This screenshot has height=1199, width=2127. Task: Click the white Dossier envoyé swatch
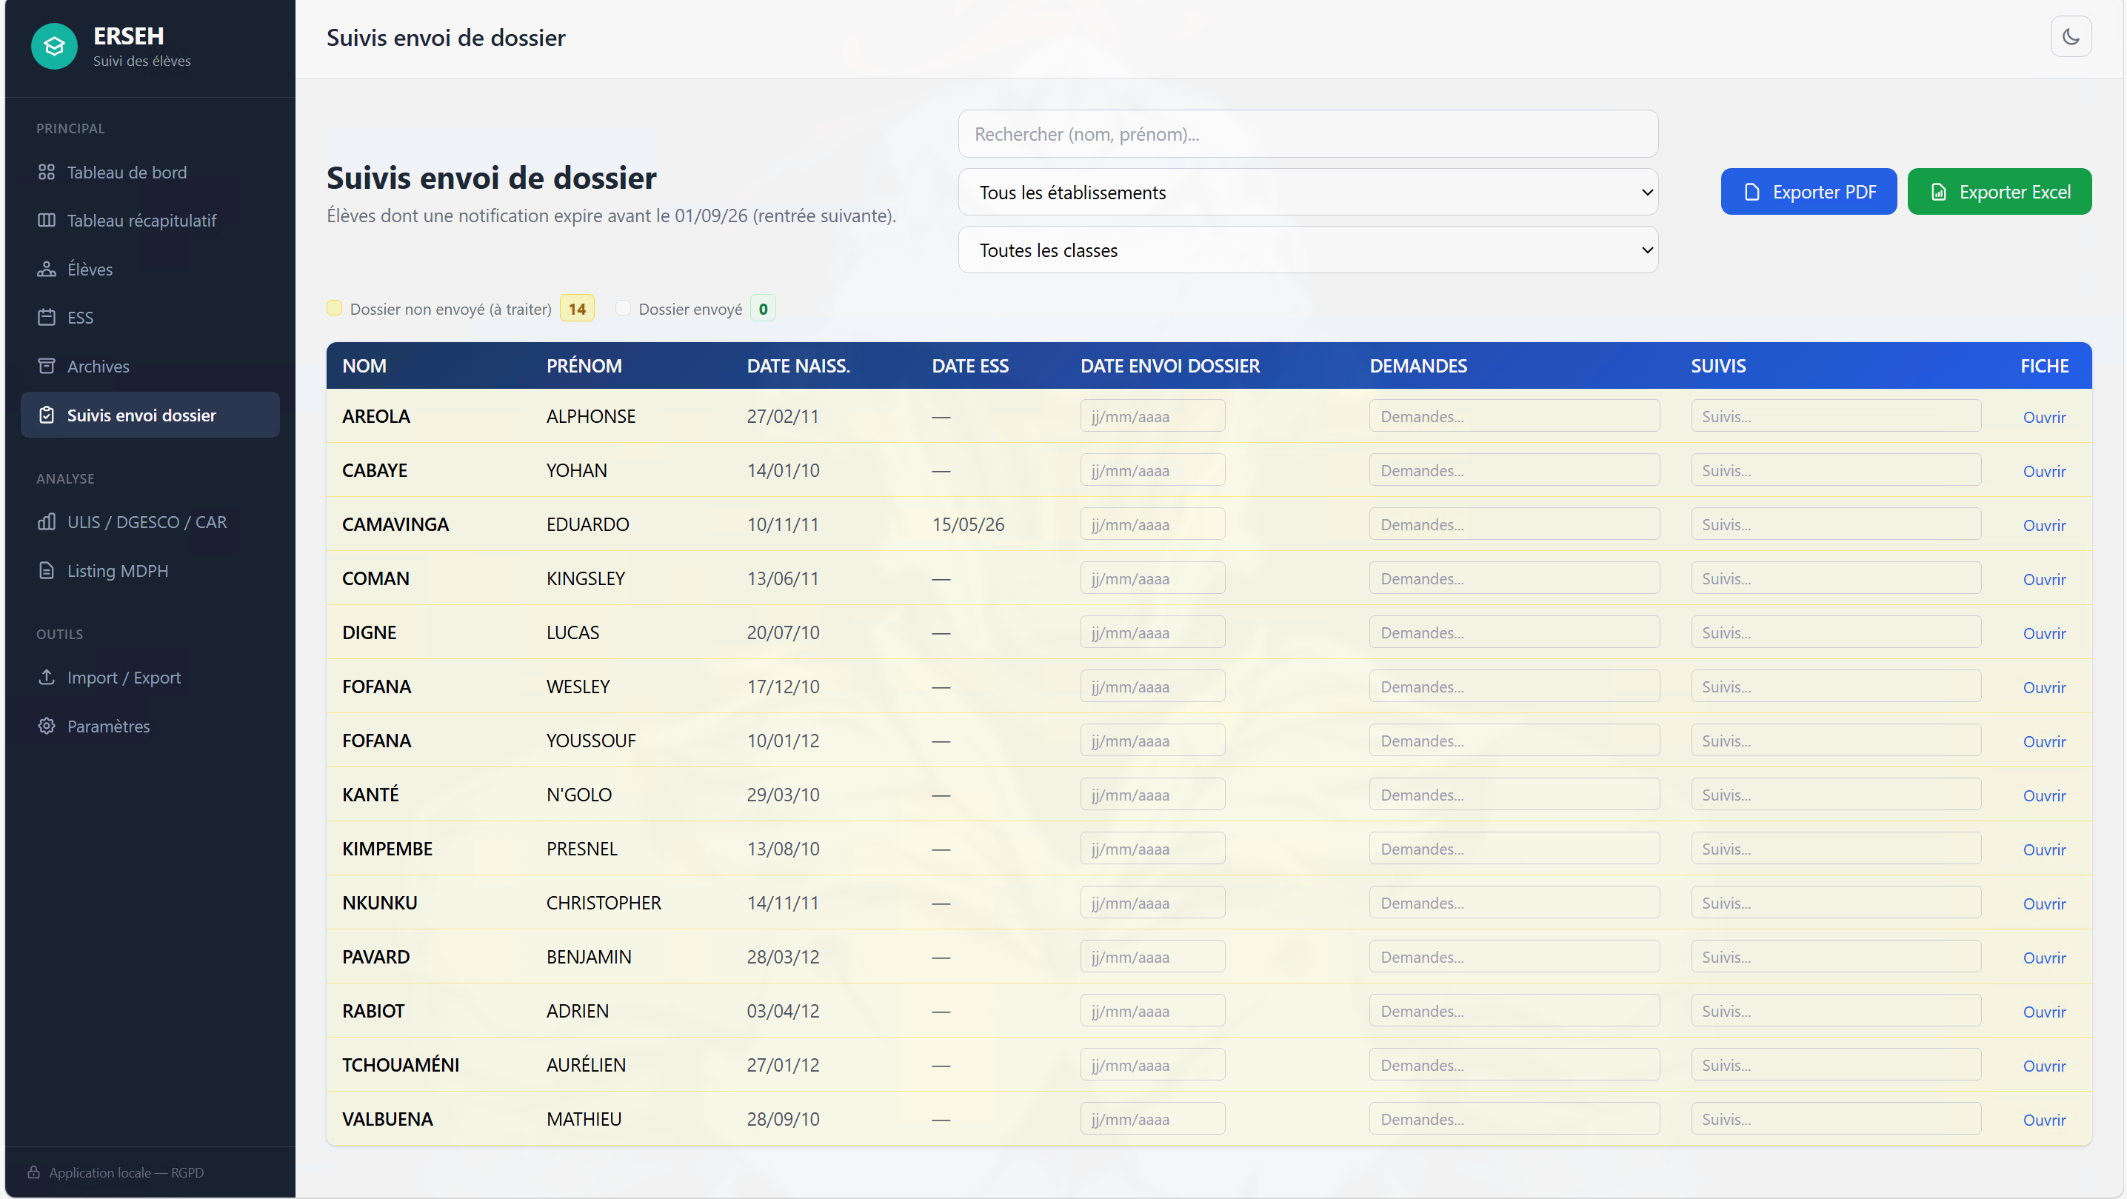point(623,308)
